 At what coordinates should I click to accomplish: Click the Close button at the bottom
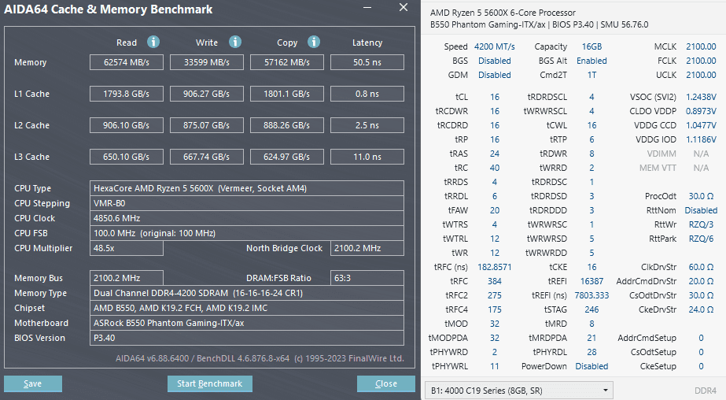click(x=385, y=383)
